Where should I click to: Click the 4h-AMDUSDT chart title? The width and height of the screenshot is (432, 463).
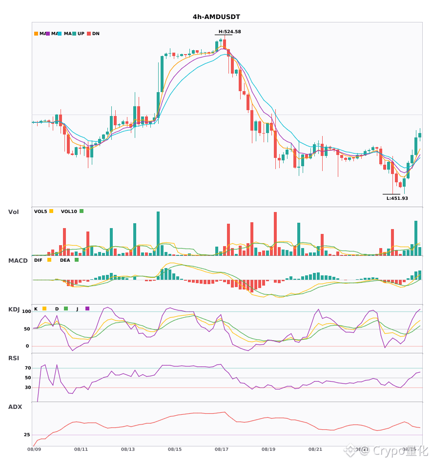216,17
